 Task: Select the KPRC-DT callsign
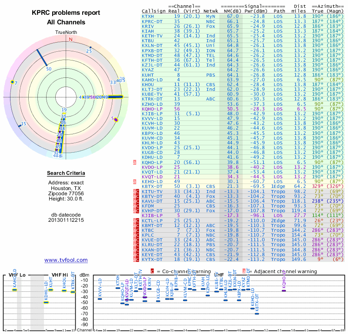click(x=152, y=21)
